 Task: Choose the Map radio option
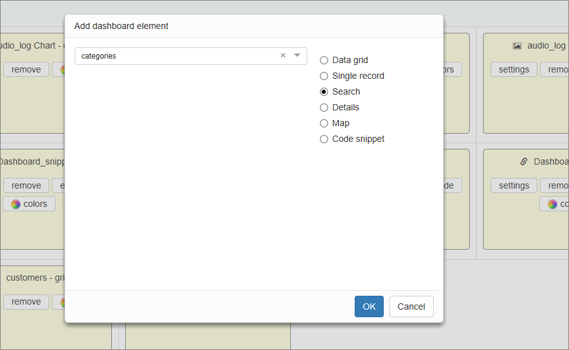pos(324,124)
